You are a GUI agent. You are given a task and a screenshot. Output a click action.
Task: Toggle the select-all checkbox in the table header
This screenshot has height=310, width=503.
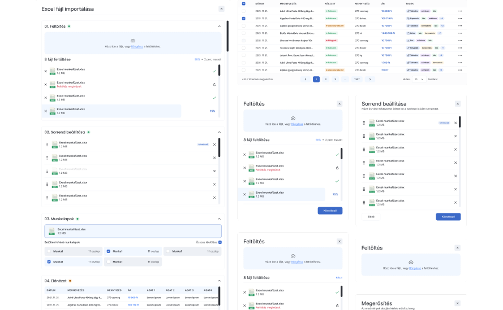244,3
